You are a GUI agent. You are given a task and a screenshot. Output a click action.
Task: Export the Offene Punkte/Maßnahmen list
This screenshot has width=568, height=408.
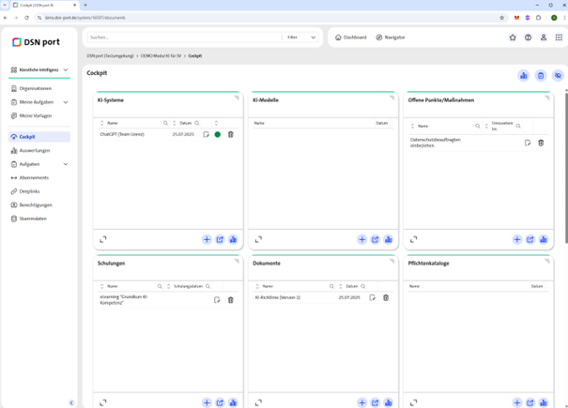click(530, 239)
